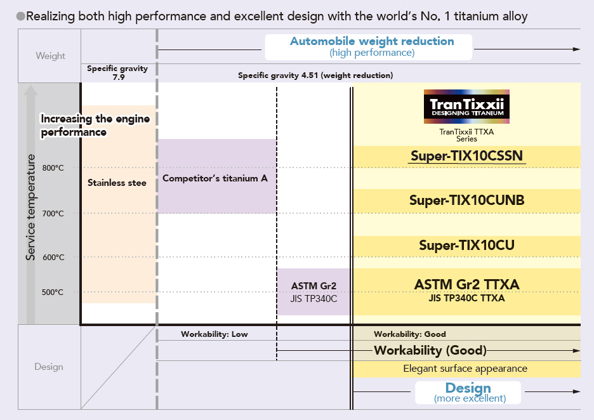
Task: Select the Weight row header
Action: pos(50,56)
